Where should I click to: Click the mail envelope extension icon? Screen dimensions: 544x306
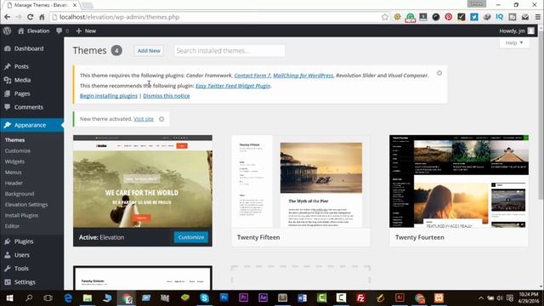[x=525, y=17]
